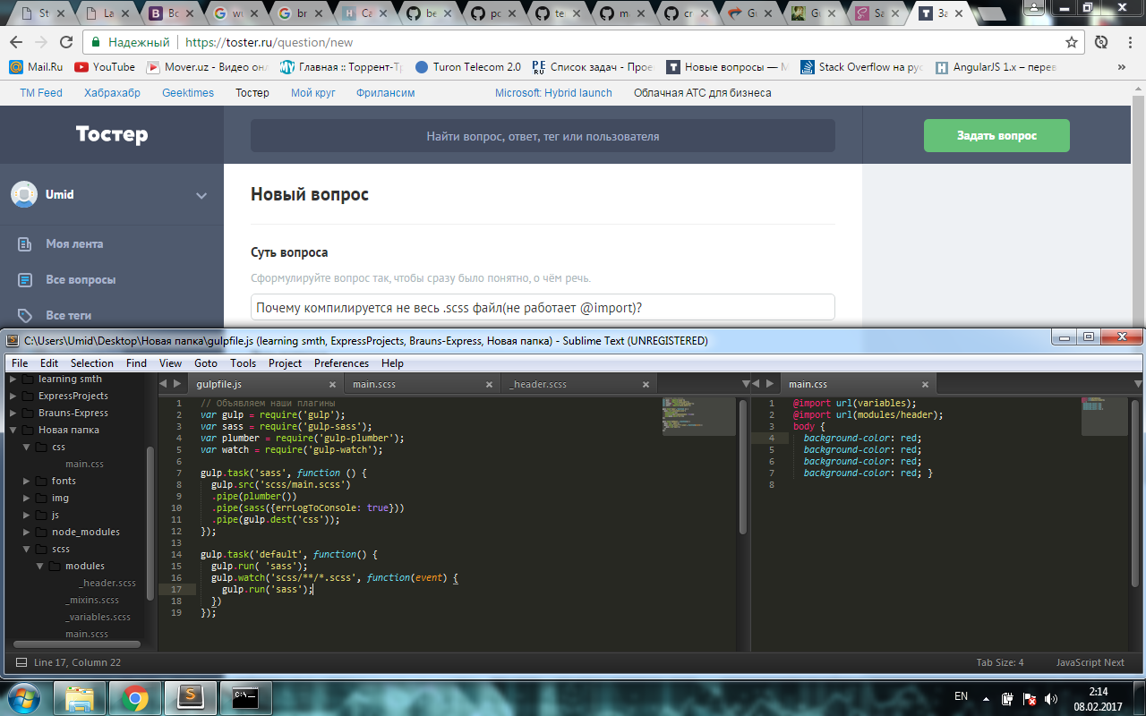Viewport: 1146px width, 716px height.
Task: Open the left pane tab list dropdown
Action: click(747, 384)
